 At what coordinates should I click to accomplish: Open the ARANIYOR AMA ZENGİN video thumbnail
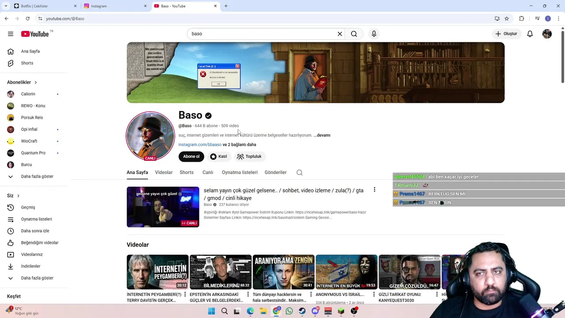coord(283,272)
